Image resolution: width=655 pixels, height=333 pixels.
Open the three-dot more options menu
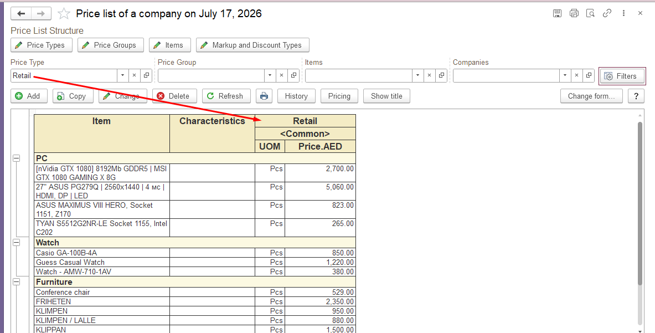(x=623, y=13)
